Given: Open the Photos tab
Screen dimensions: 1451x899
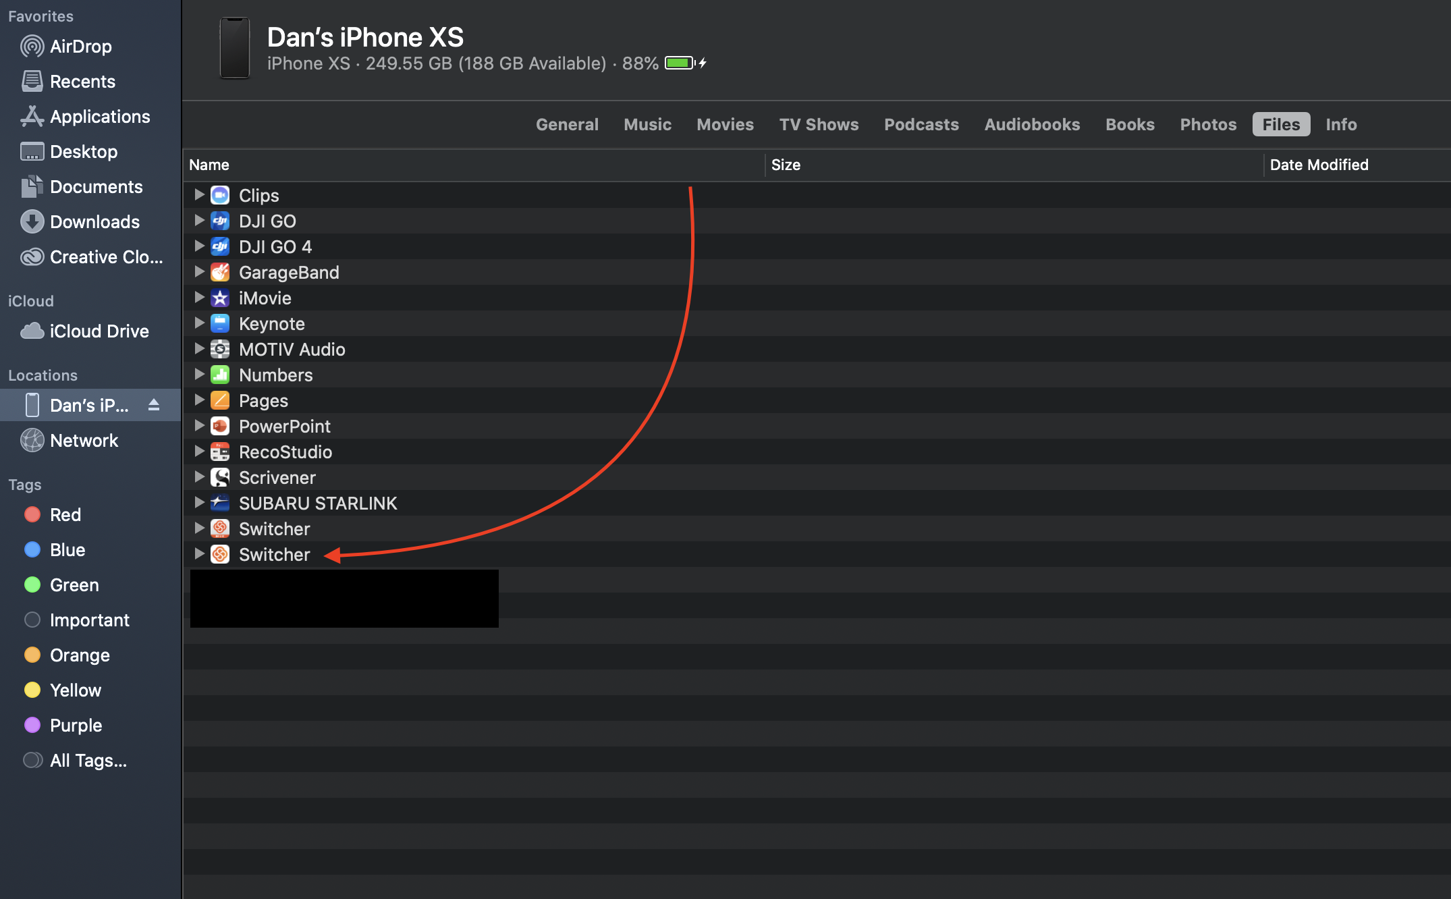Looking at the screenshot, I should (1208, 124).
